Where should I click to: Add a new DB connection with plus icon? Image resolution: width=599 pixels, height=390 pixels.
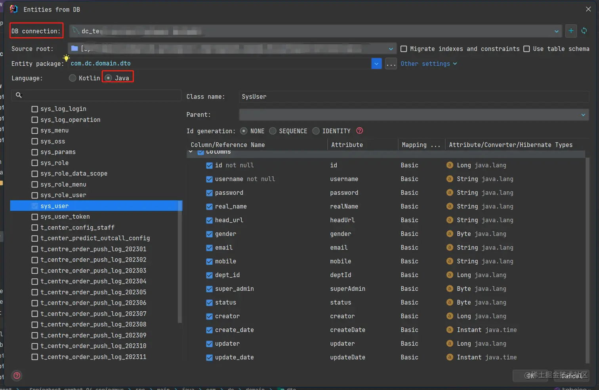pos(571,31)
